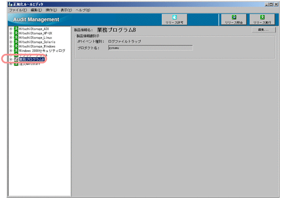Select HitachiStorage_Linux label in tree
This screenshot has height=199, width=281.
[36, 38]
